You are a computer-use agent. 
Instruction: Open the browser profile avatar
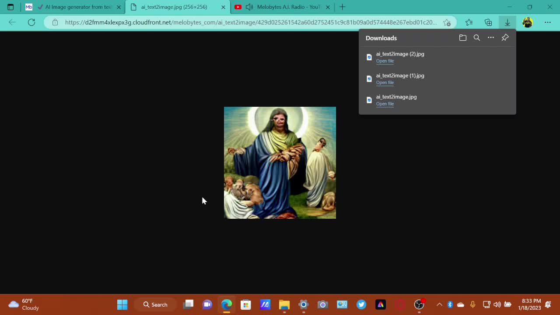pyautogui.click(x=528, y=22)
